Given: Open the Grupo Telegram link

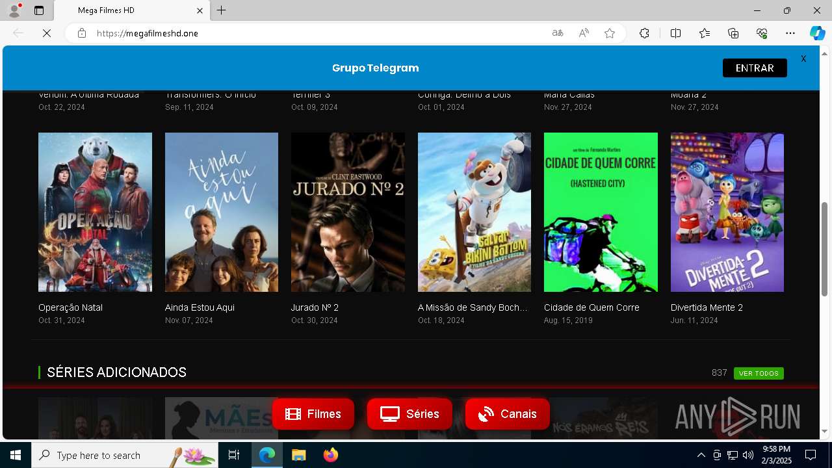Looking at the screenshot, I should (375, 68).
